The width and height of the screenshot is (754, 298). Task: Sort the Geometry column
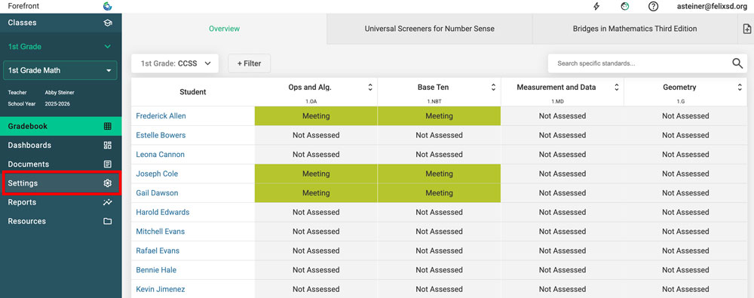[740, 88]
